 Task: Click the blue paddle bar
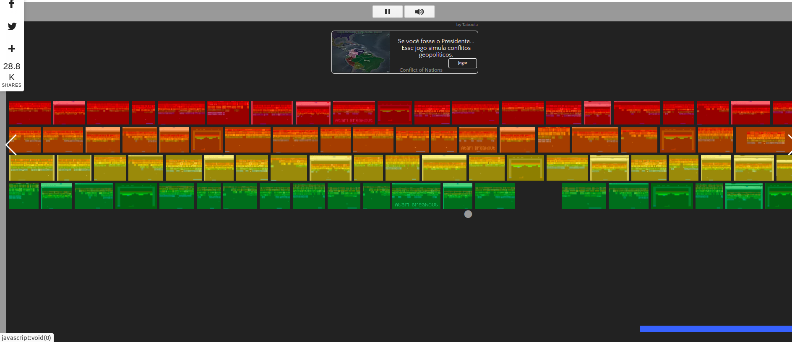pyautogui.click(x=715, y=329)
